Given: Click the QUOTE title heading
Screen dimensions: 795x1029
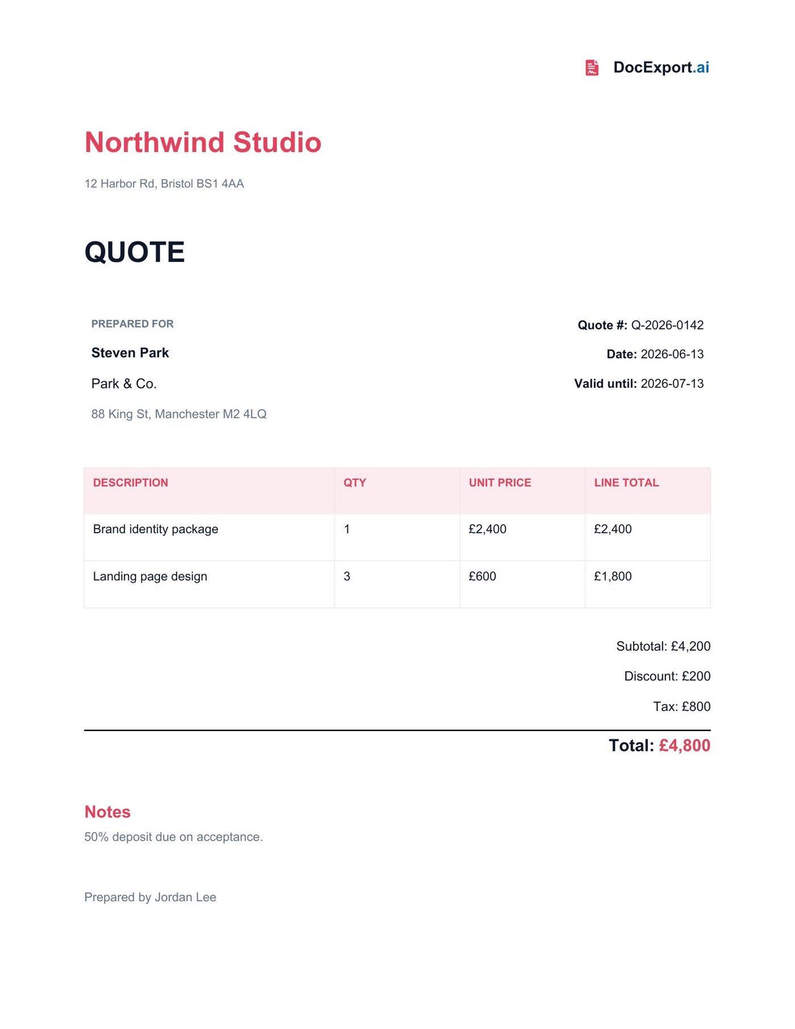Looking at the screenshot, I should (135, 252).
